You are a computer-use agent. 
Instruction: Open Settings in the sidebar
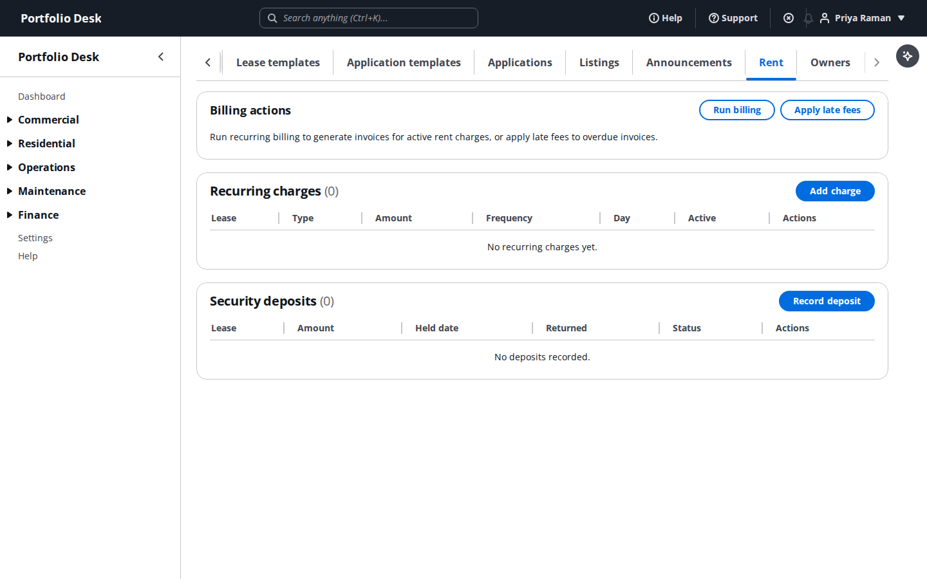(x=35, y=238)
